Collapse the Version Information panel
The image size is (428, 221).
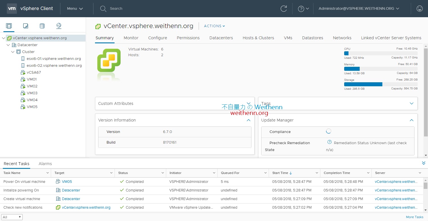[248, 120]
